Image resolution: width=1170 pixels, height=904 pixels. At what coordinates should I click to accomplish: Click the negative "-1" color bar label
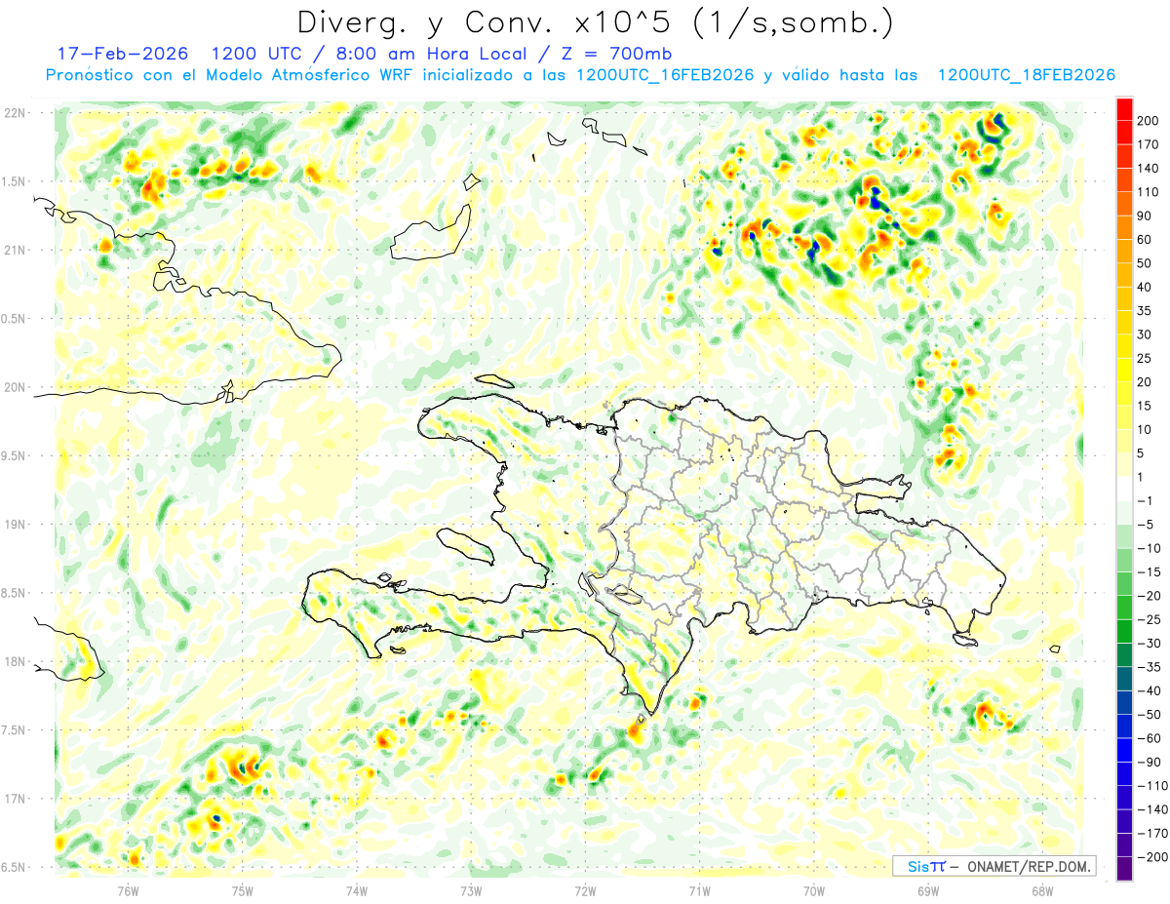pyautogui.click(x=1144, y=500)
